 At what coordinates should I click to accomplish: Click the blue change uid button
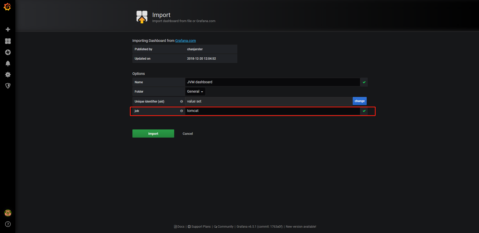point(360,101)
